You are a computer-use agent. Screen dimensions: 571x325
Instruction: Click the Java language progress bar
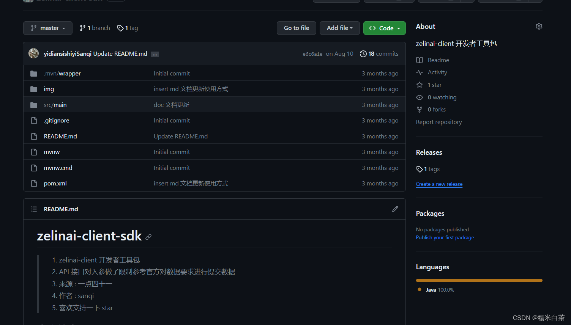click(x=479, y=281)
